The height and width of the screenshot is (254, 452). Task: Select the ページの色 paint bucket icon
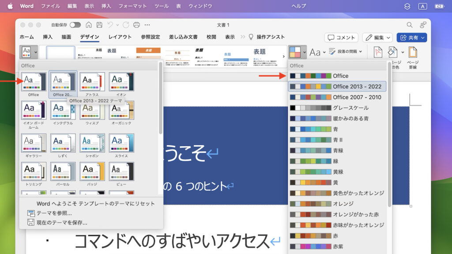(x=392, y=52)
